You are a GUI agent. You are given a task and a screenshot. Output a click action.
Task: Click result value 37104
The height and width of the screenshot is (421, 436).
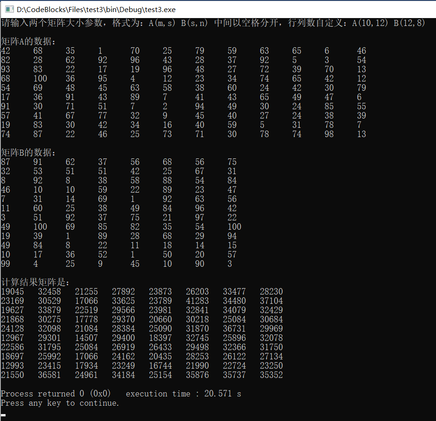pos(271,301)
